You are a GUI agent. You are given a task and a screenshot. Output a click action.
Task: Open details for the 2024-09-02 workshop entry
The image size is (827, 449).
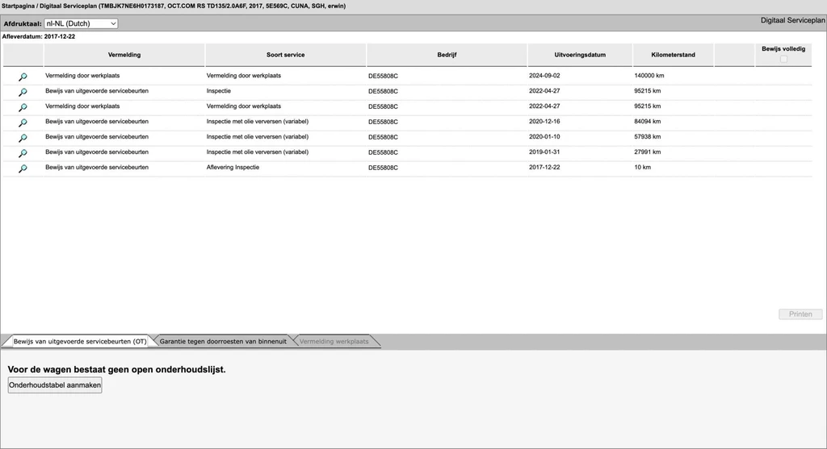click(23, 77)
